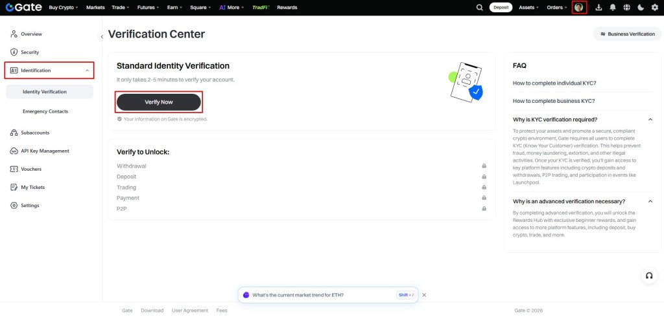Screen dimensions: 664x317
Task: Select Identity Verification in sidebar
Action: pos(49,92)
